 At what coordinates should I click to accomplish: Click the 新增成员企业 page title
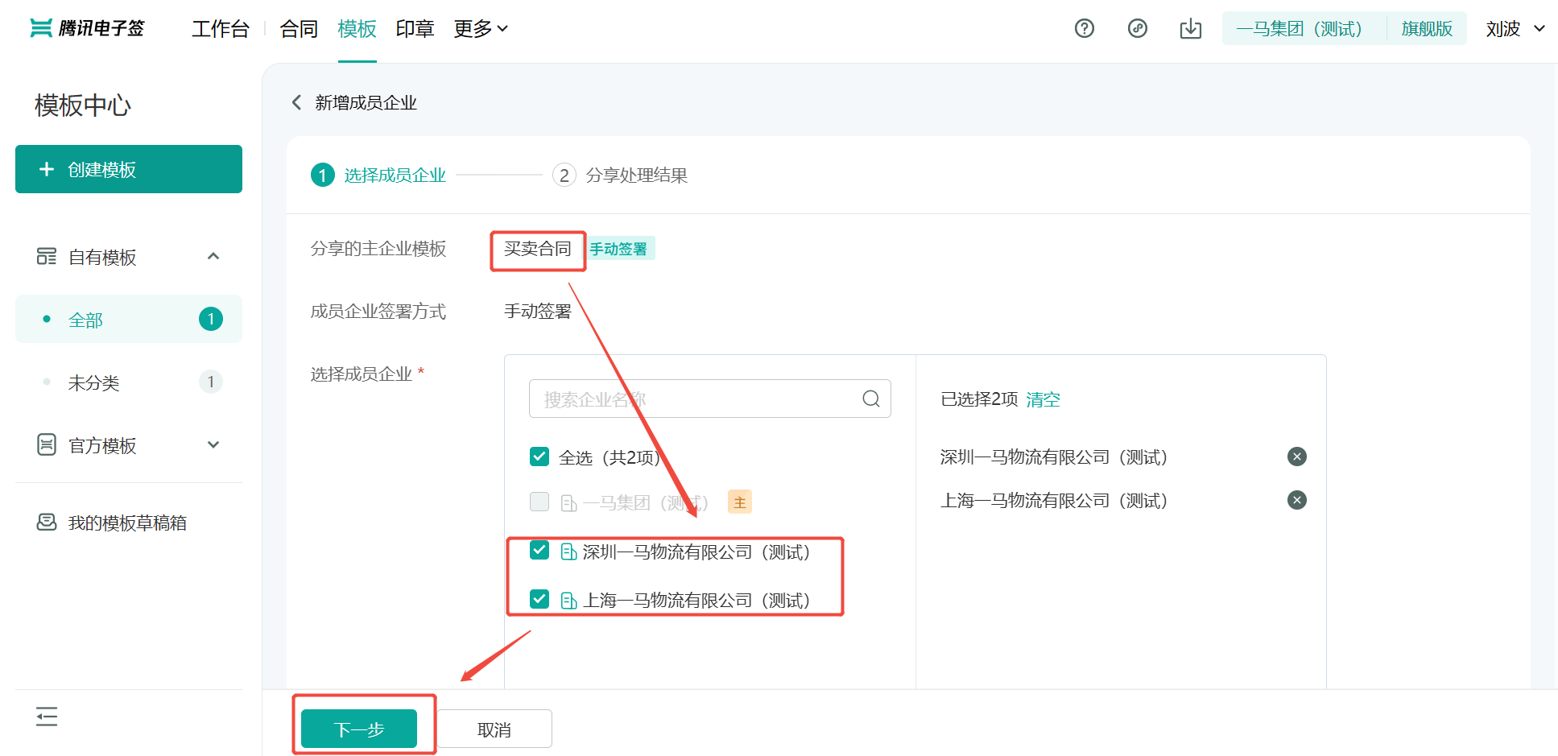point(366,102)
